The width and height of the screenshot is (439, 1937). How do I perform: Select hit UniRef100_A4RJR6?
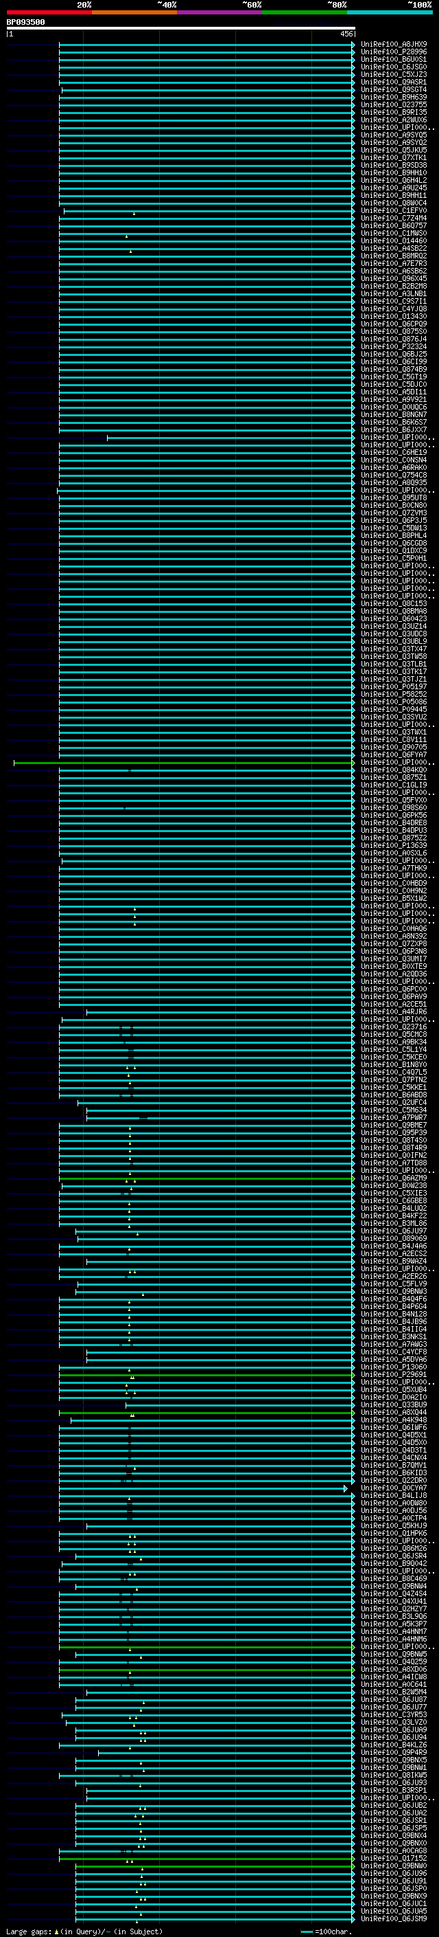click(394, 1012)
